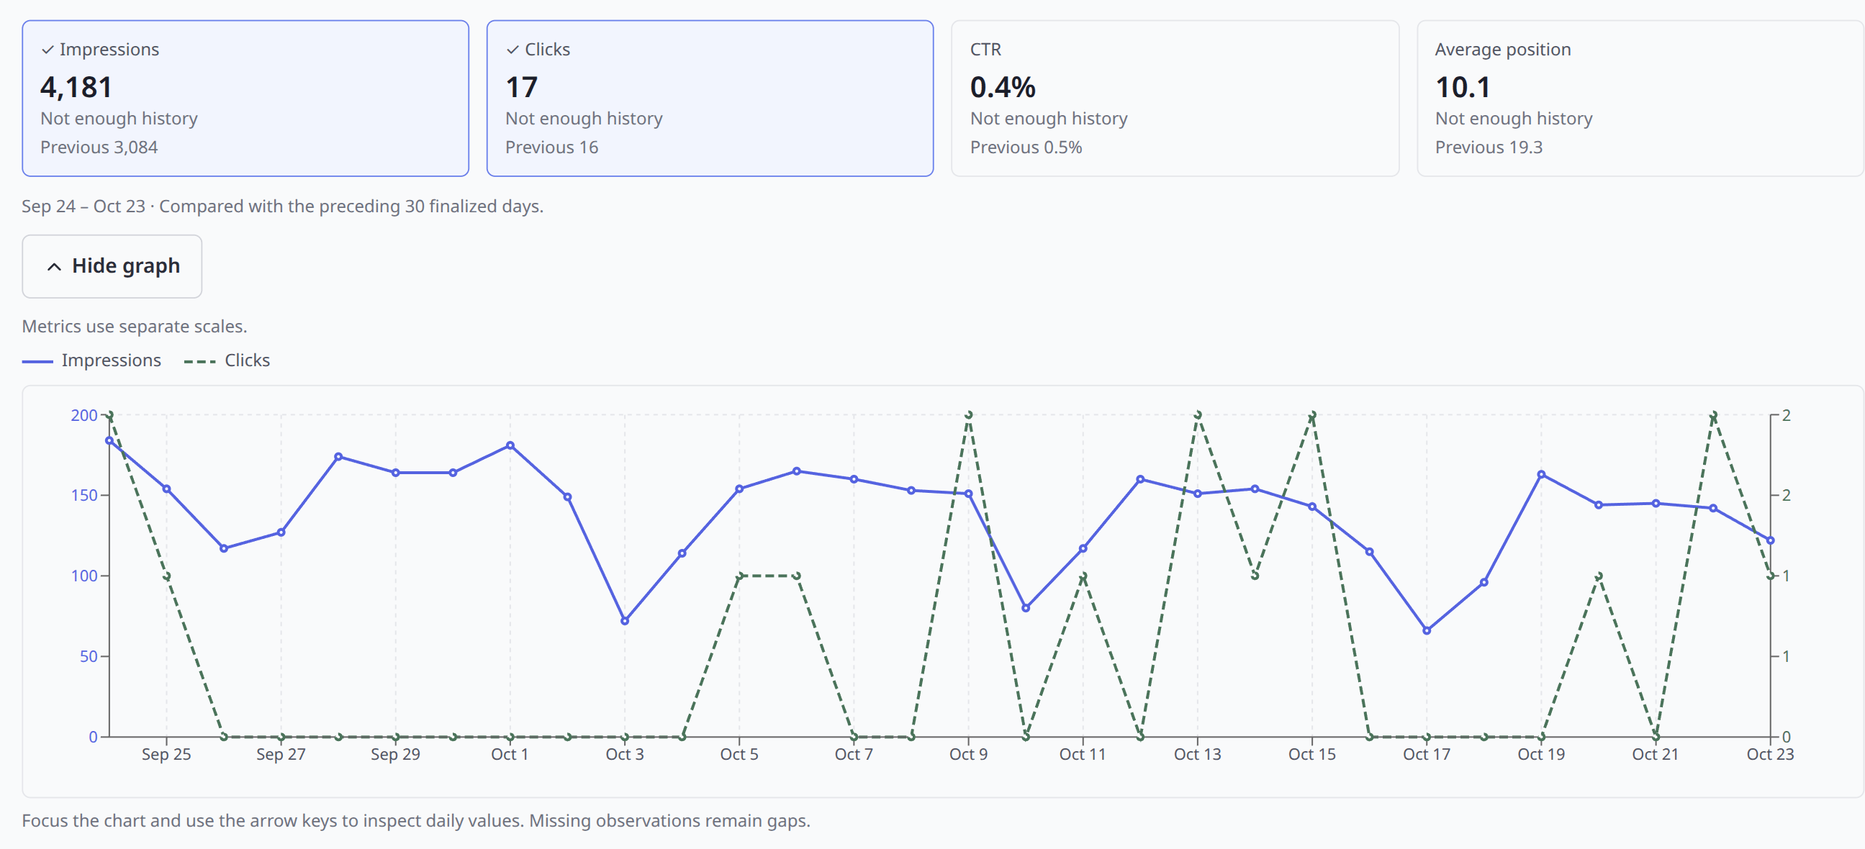The width and height of the screenshot is (1865, 849).
Task: Select the Oct 13 clicks peak point
Action: tap(1198, 414)
